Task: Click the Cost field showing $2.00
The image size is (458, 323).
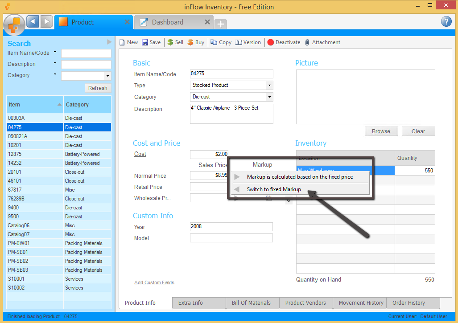Action: tap(209, 154)
